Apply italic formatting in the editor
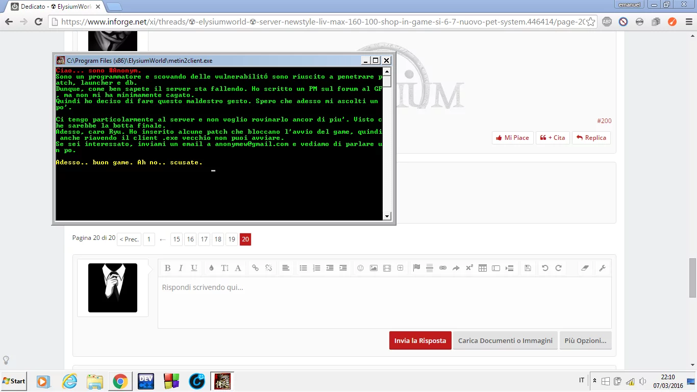Image resolution: width=697 pixels, height=392 pixels. coord(180,268)
